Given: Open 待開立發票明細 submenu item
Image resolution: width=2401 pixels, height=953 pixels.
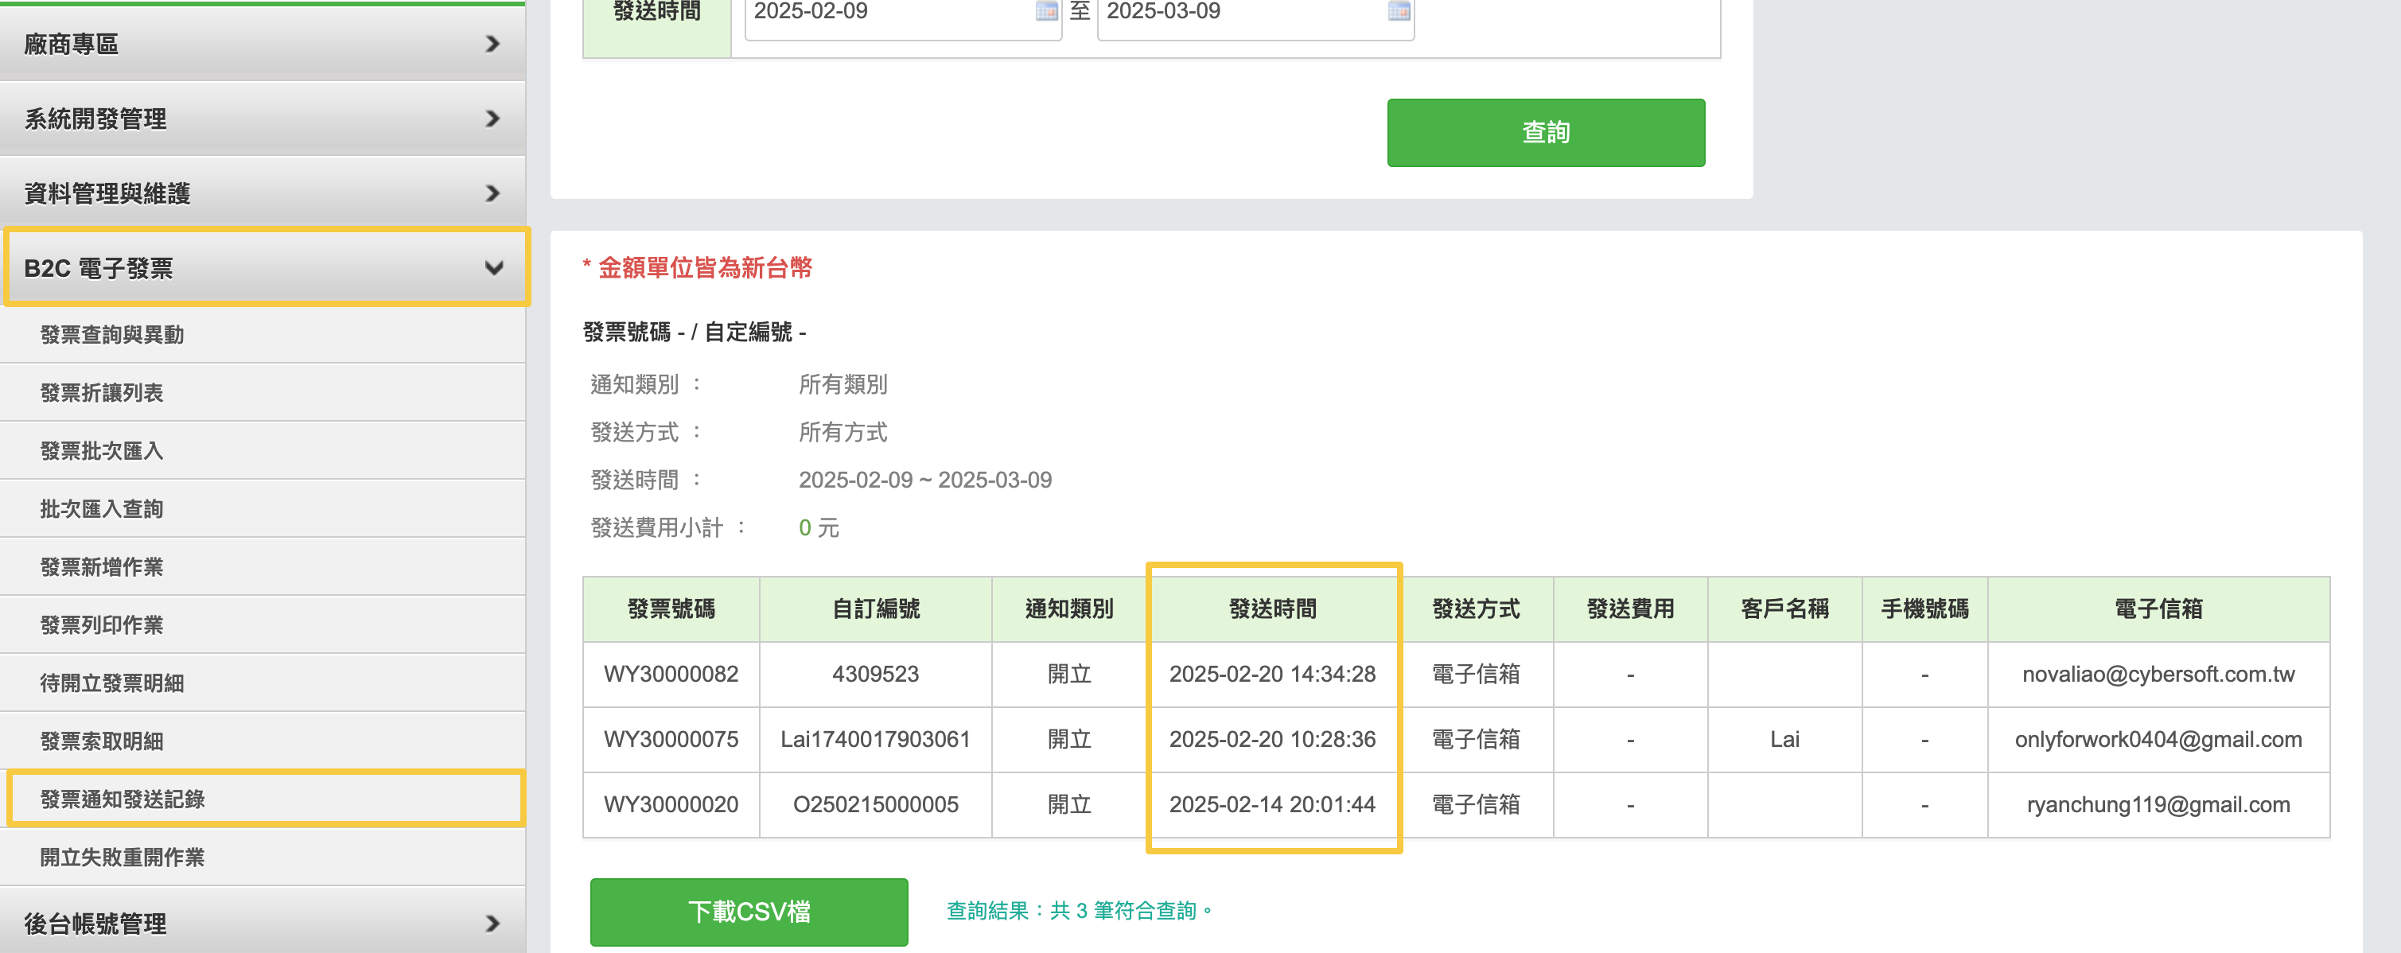Looking at the screenshot, I should point(263,683).
